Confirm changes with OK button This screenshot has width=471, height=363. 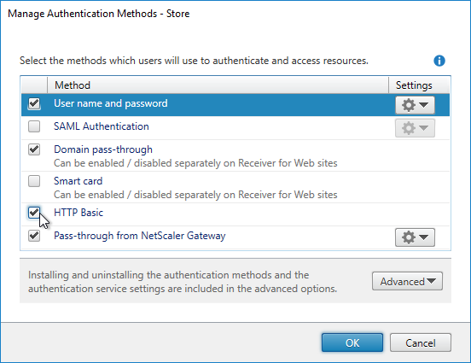[352, 343]
